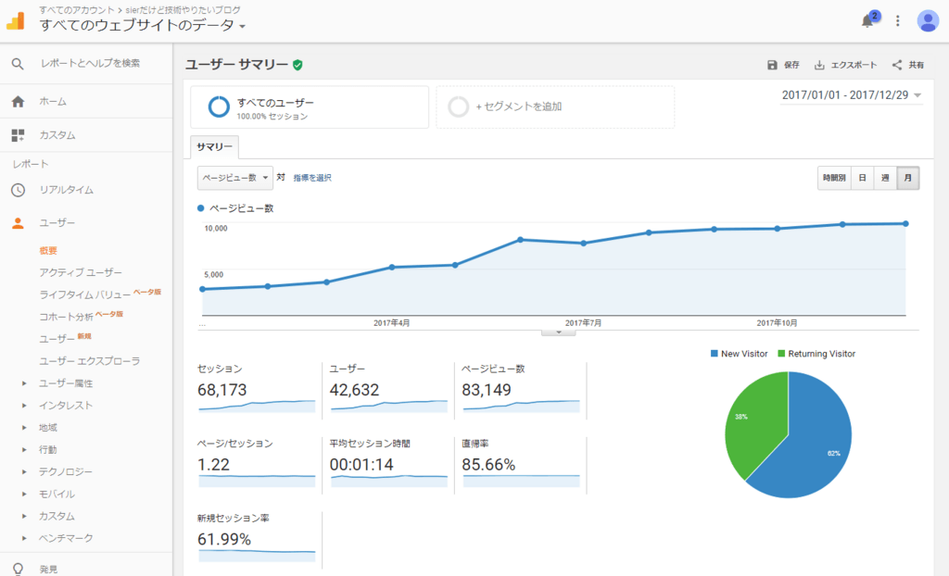Click the Realtime clock icon
The width and height of the screenshot is (949, 576).
[x=18, y=190]
